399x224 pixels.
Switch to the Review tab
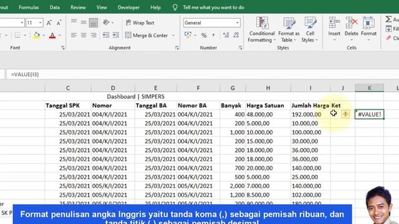coord(78,7)
